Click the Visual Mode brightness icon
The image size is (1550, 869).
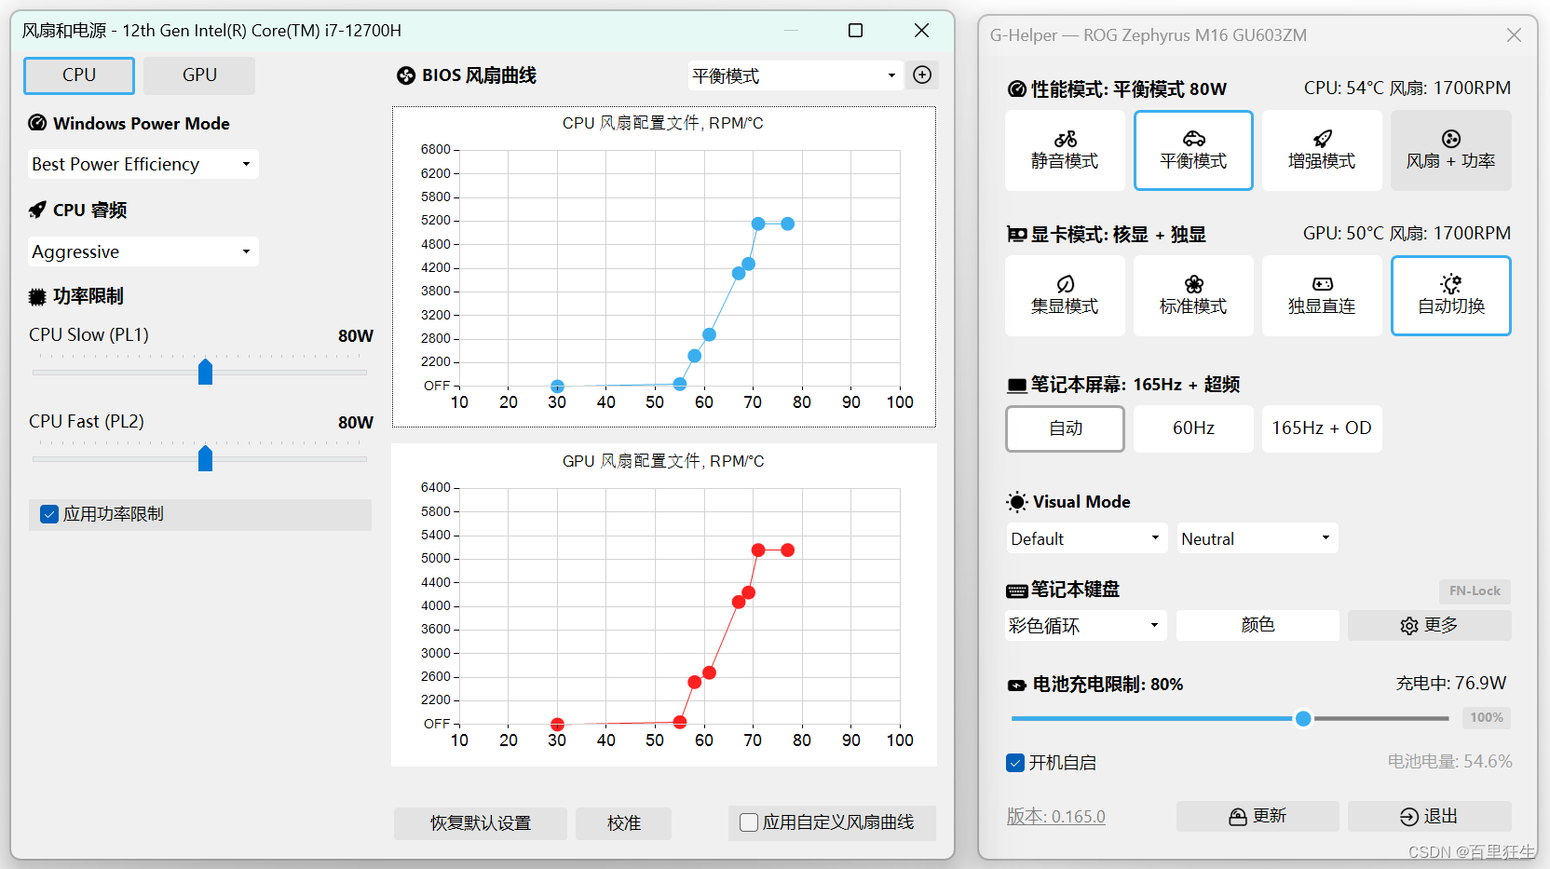1017,502
